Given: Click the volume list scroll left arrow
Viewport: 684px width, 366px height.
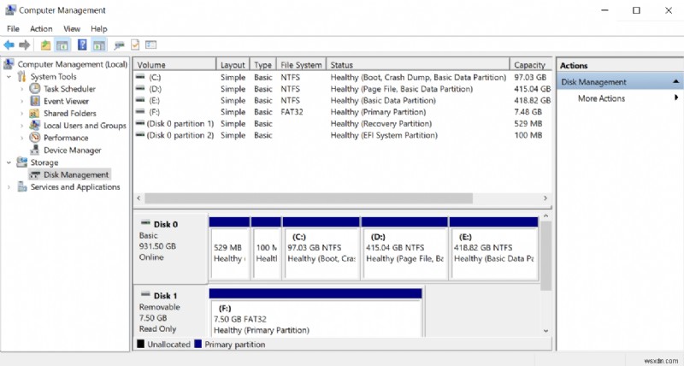Looking at the screenshot, I should pos(139,198).
